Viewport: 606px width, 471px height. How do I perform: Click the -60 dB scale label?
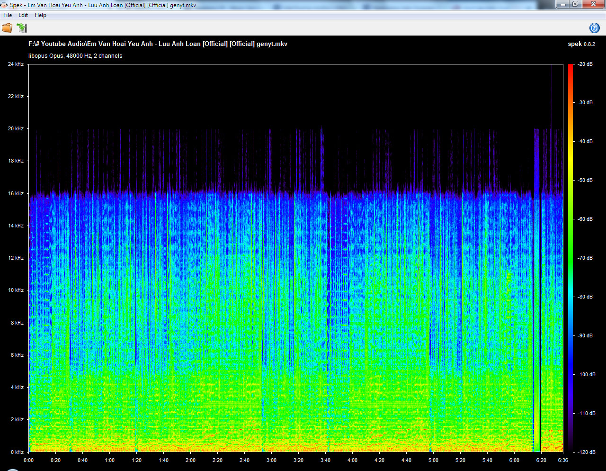click(x=585, y=219)
